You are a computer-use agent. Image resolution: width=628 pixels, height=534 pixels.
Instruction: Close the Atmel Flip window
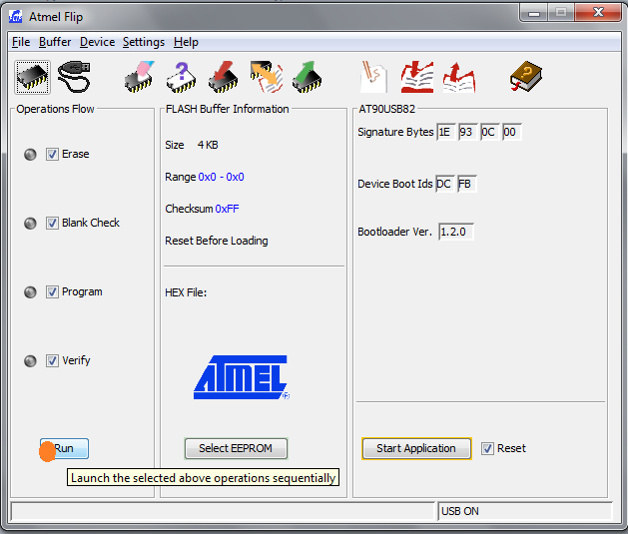pyautogui.click(x=598, y=13)
